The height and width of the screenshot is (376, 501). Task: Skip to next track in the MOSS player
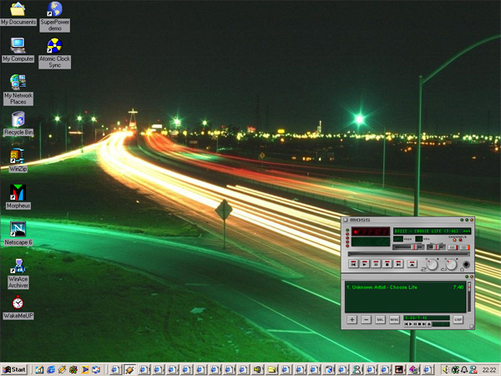pos(399,263)
